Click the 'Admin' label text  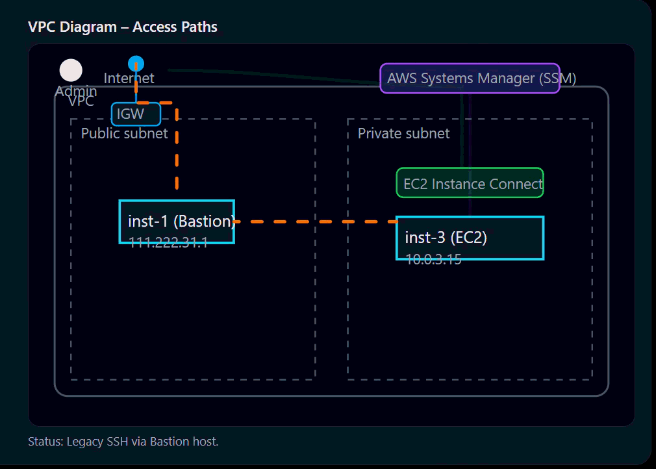76,91
